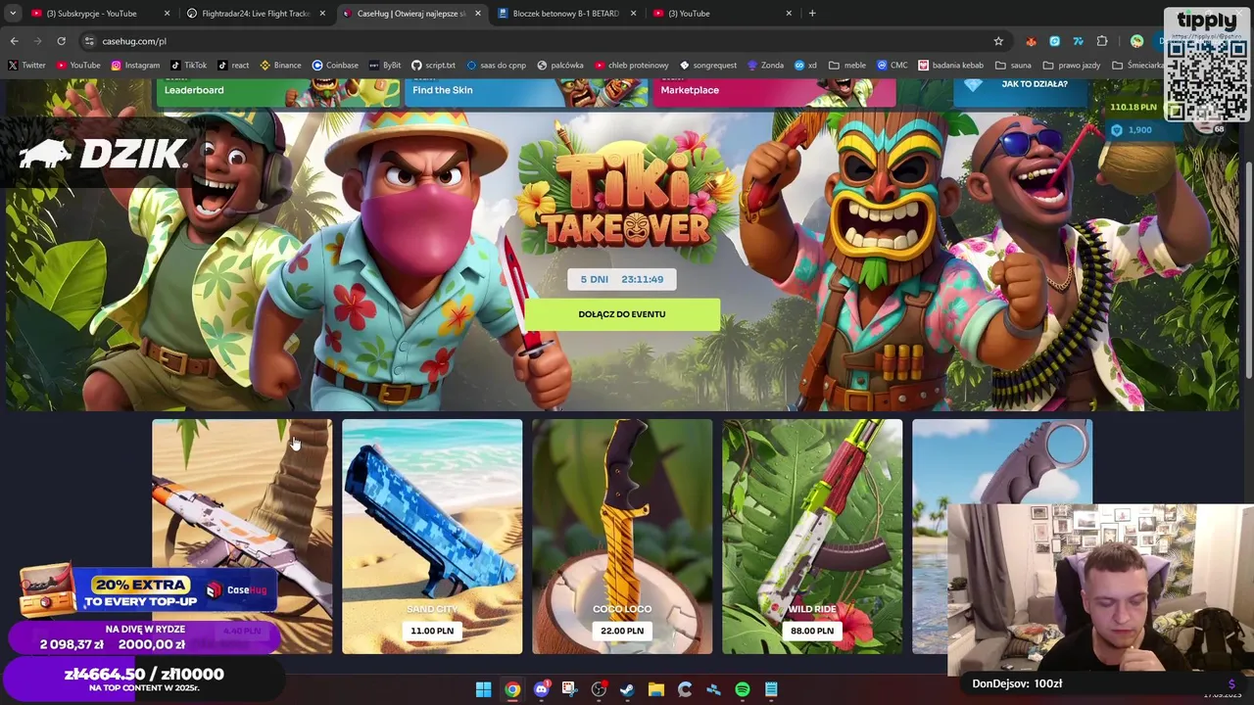The width and height of the screenshot is (1254, 705).
Task: Open CCleaner from the taskbar
Action: coord(685,689)
